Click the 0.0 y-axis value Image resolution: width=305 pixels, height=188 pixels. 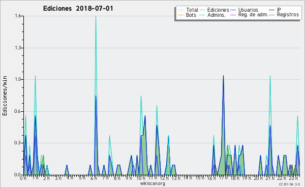[x=18, y=175]
